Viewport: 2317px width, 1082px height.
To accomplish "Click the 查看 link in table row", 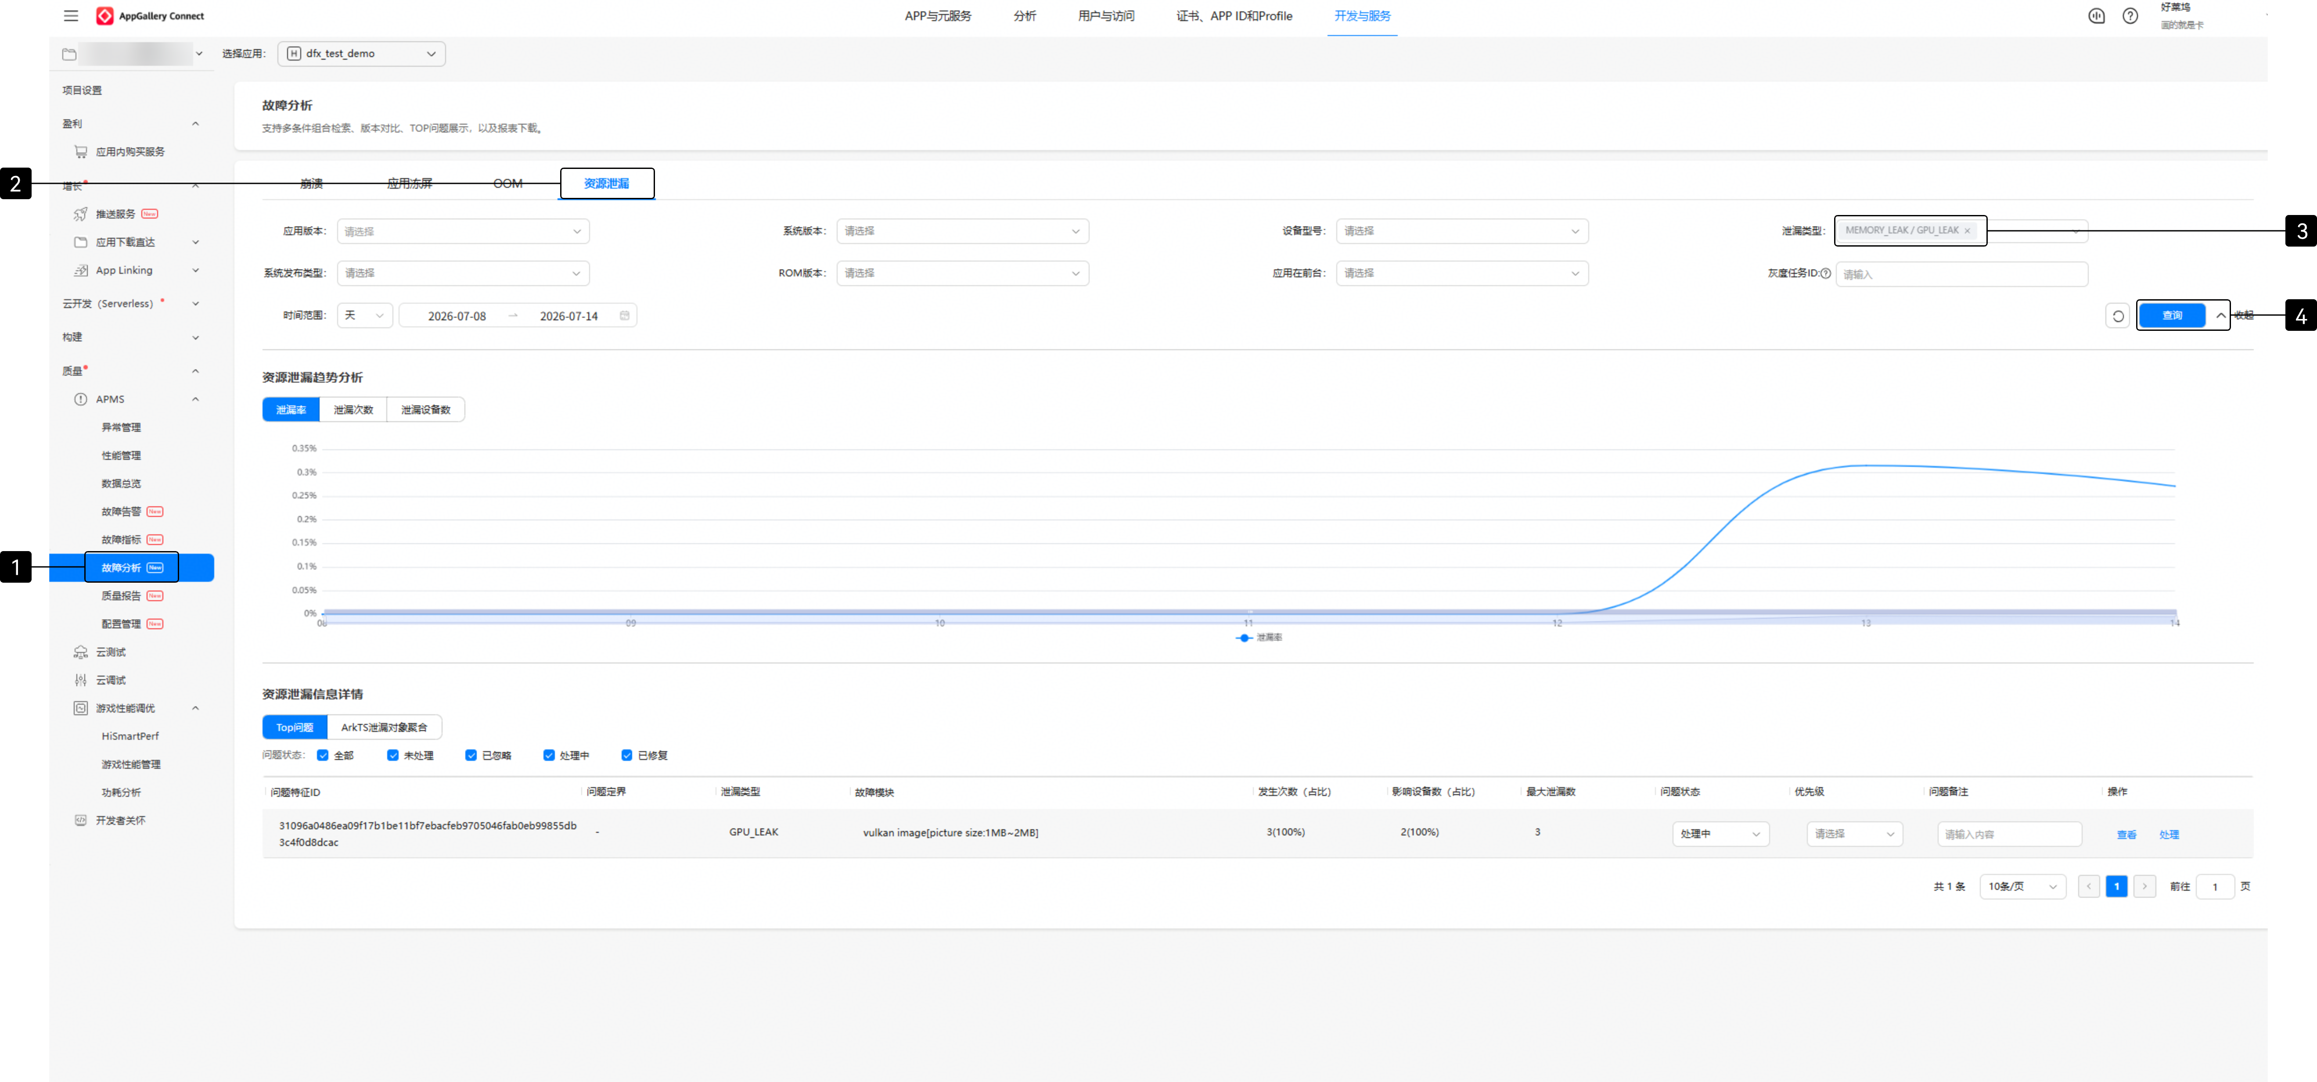I will pyautogui.click(x=2126, y=835).
